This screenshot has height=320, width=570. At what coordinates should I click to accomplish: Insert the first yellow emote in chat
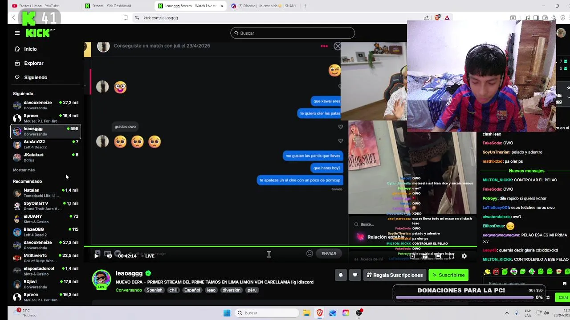pyautogui.click(x=487, y=272)
